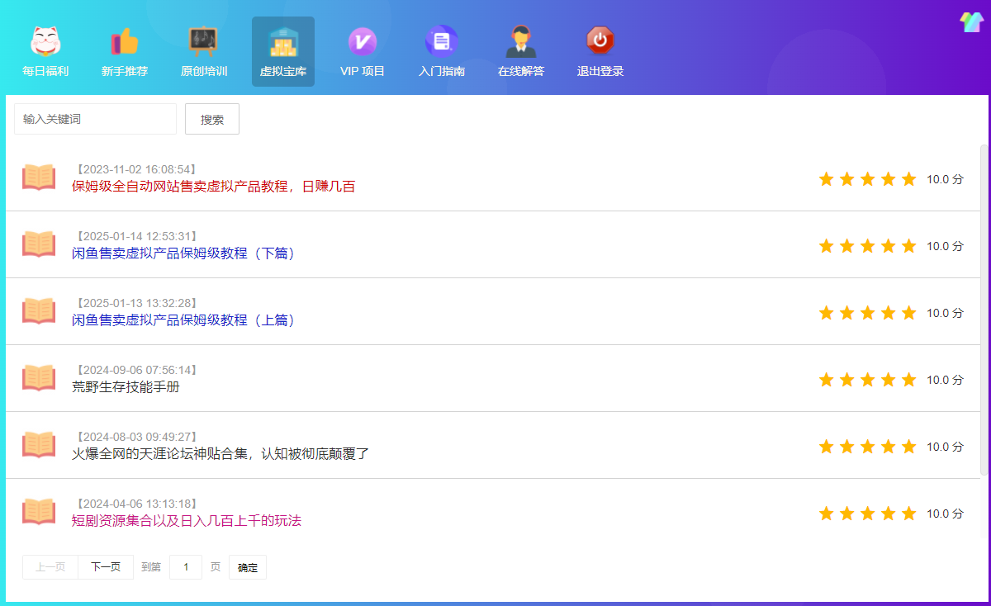Click the date 【2025-01-13 13:32:28】
Image resolution: width=991 pixels, height=606 pixels.
pos(135,303)
